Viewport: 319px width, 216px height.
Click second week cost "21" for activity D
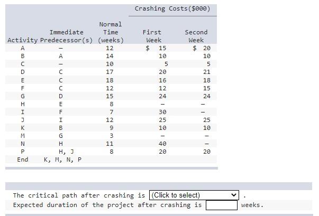coord(207,72)
